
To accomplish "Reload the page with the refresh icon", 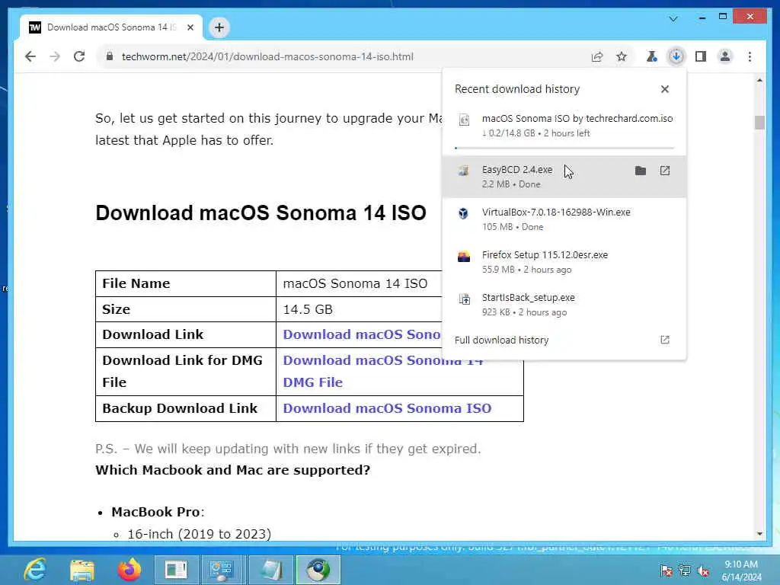I will [79, 56].
